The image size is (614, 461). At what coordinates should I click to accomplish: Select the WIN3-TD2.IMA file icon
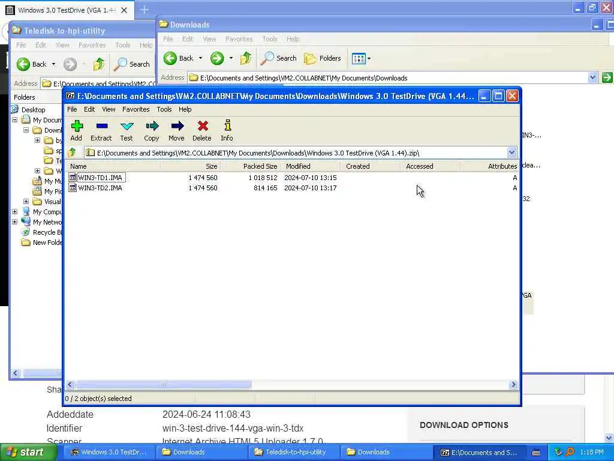[73, 188]
